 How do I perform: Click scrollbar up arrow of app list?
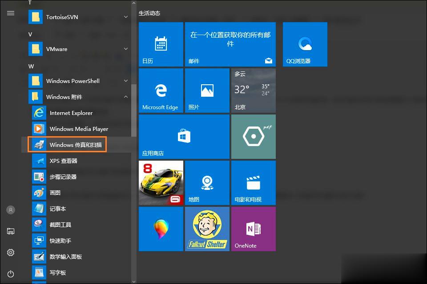(134, 3)
